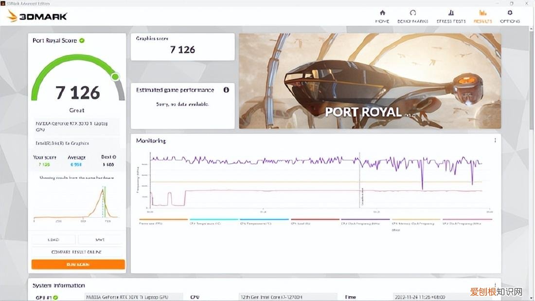Switch to the Results tab
Image resolution: width=535 pixels, height=301 pixels.
(x=482, y=16)
